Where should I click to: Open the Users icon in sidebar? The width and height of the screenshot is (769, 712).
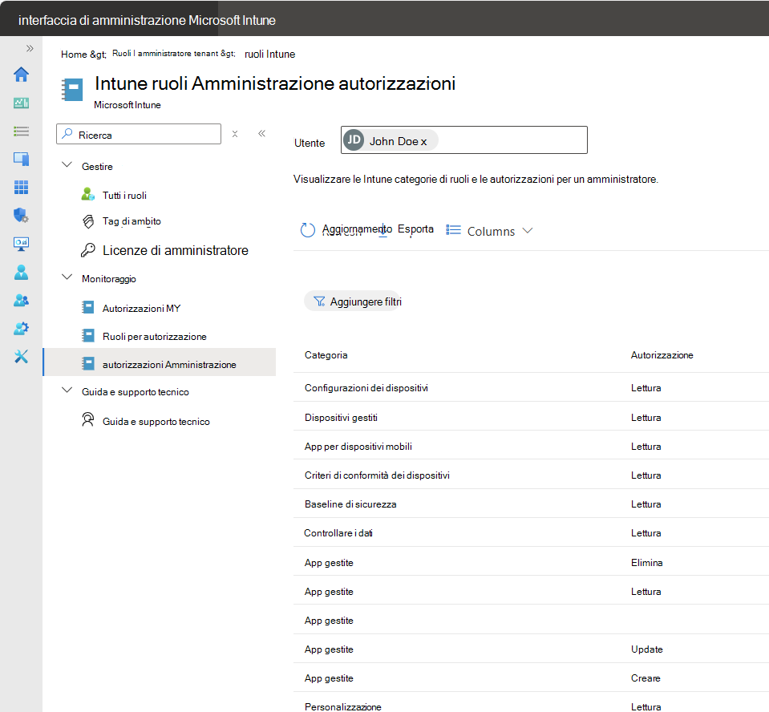pos(21,272)
